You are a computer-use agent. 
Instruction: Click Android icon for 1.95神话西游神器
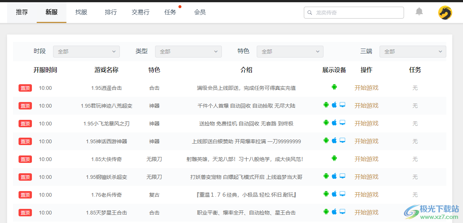[326, 141]
